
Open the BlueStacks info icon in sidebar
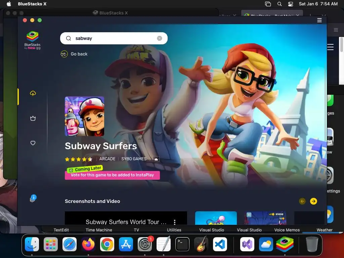(33, 198)
